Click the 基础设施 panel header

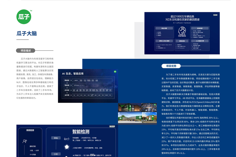[x=182, y=41]
